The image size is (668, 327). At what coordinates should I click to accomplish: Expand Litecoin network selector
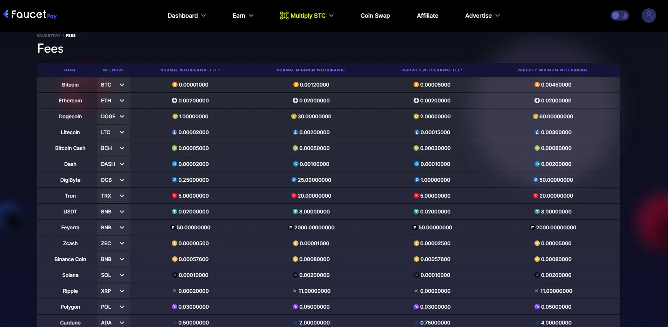pos(113,132)
